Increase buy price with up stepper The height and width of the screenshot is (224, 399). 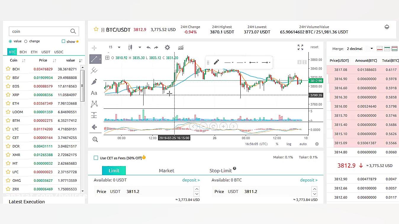tap(197, 189)
